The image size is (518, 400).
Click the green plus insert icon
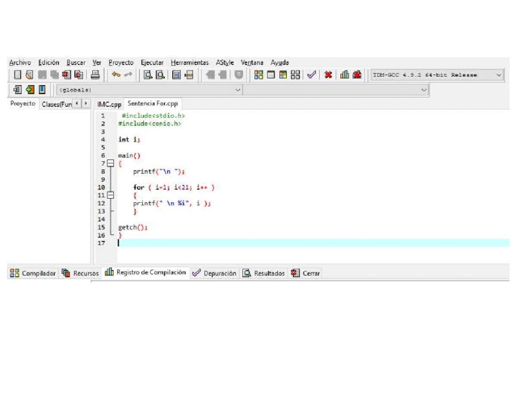click(x=29, y=89)
